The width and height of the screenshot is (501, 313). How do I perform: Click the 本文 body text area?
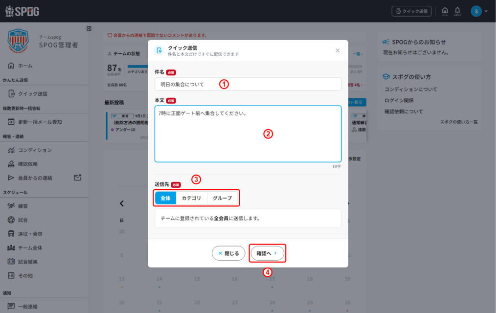pyautogui.click(x=248, y=134)
